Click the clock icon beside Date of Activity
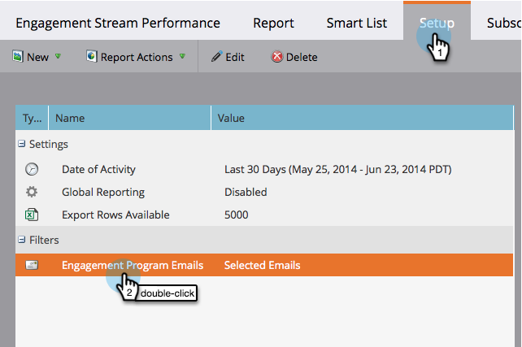 [32, 170]
